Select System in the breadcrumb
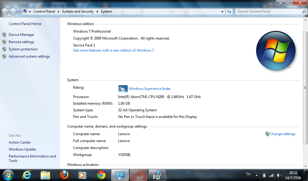This screenshot has height=181, width=308. pos(106,12)
